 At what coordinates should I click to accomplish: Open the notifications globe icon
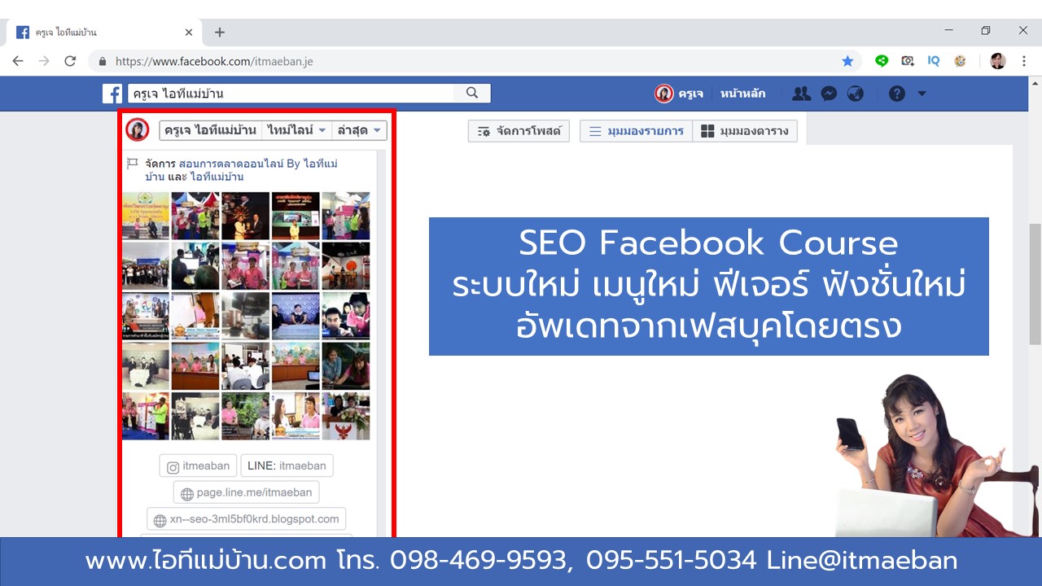[x=855, y=94]
